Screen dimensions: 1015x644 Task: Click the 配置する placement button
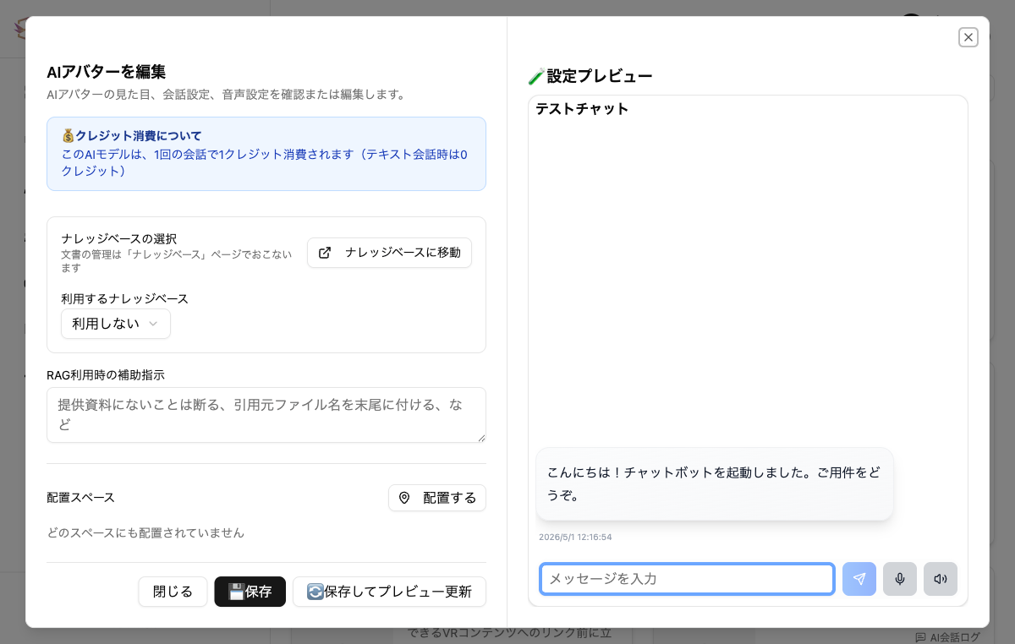437,498
